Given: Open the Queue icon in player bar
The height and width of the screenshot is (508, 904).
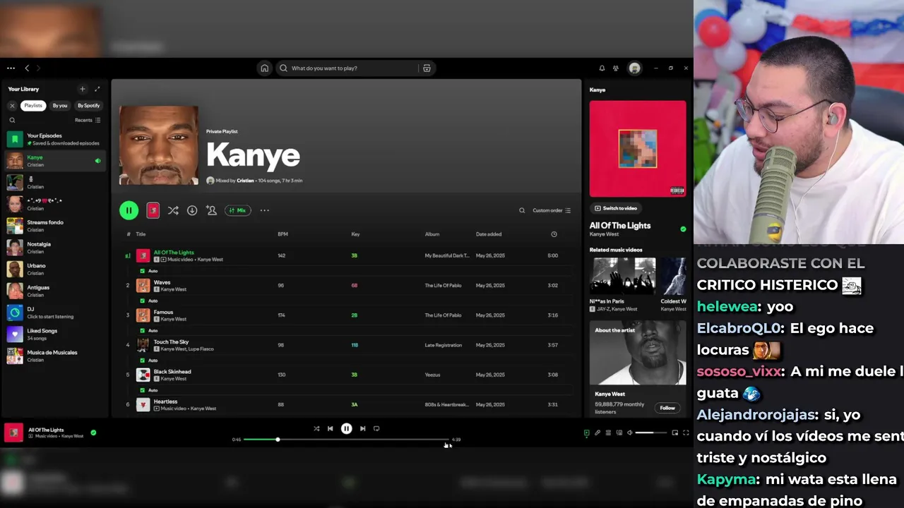Looking at the screenshot, I should pos(608,433).
